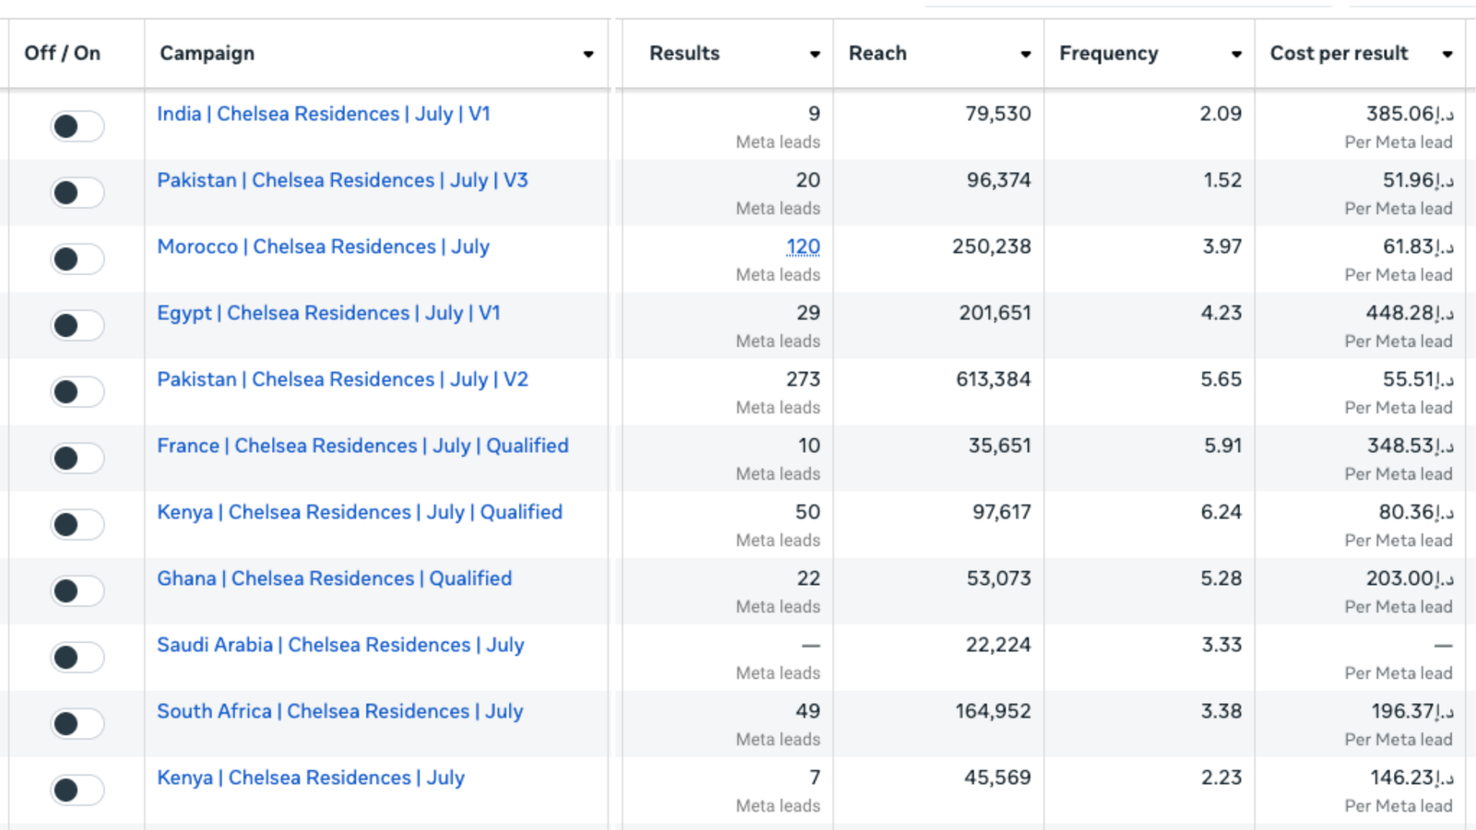Click the Frequency column dropdown arrow
Screen dimensions: 1476x830
[x=1236, y=54]
